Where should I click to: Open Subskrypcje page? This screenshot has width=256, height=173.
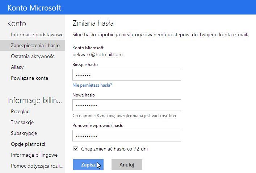pyautogui.click(x=24, y=133)
